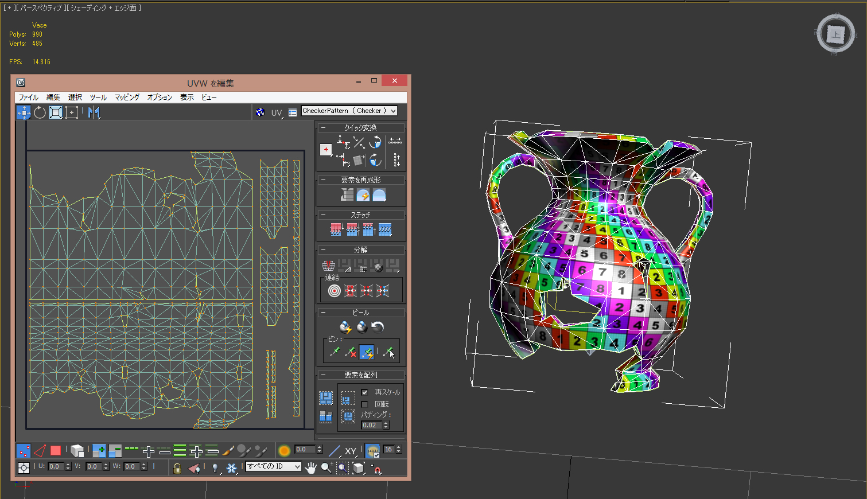867x499 pixels.
Task: Click the Mirror horizontal tool icon
Action: [x=94, y=112]
